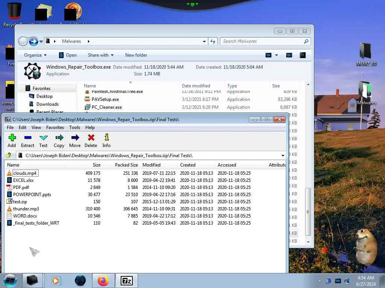Click Open in the Explorer toolbar
Screen dimensions: 385x288
pyautogui.click(x=68, y=55)
